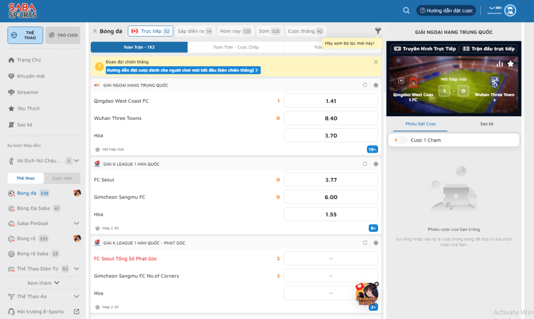Favorite the K League 1 Phạt Góc section star
This screenshot has width=534, height=319.
[375, 243]
